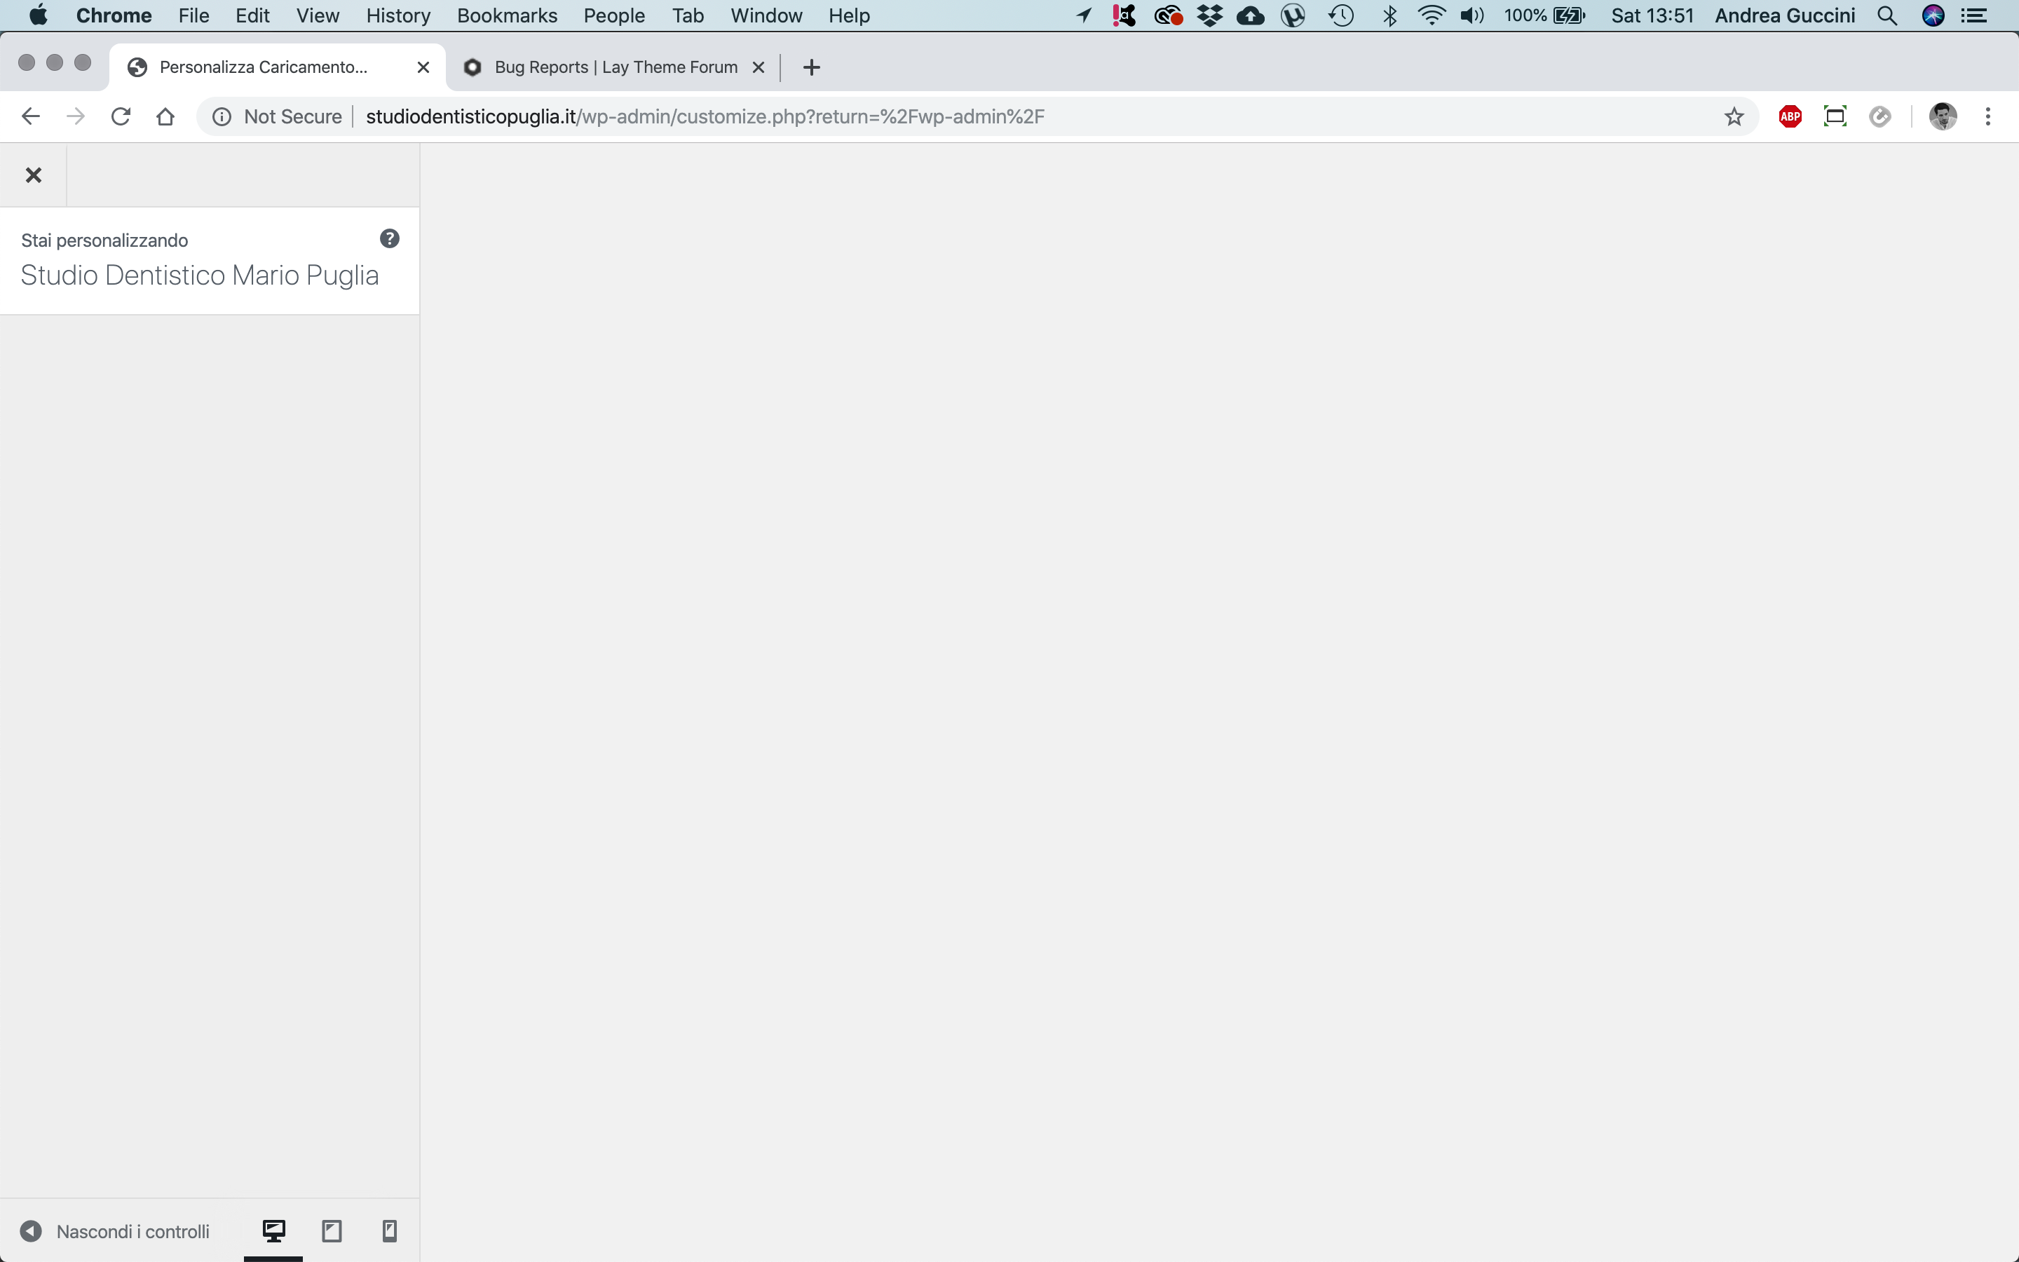This screenshot has height=1262, width=2019.
Task: Go to Chrome home page button
Action: [x=165, y=117]
